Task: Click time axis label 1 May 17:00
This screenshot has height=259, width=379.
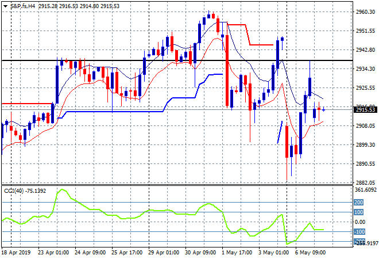Action: [237, 253]
